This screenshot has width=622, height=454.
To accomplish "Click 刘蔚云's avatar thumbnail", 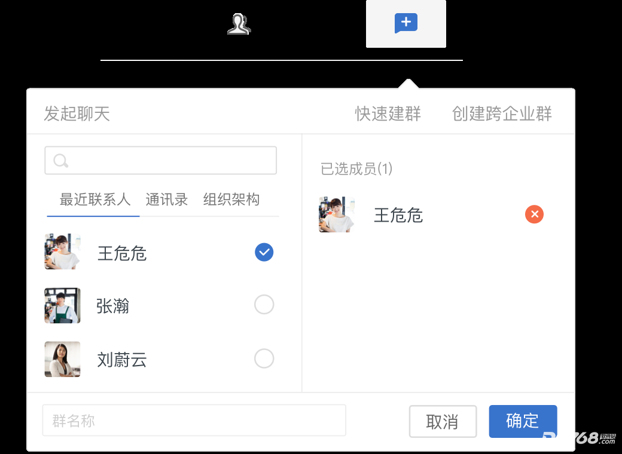I will (x=62, y=359).
